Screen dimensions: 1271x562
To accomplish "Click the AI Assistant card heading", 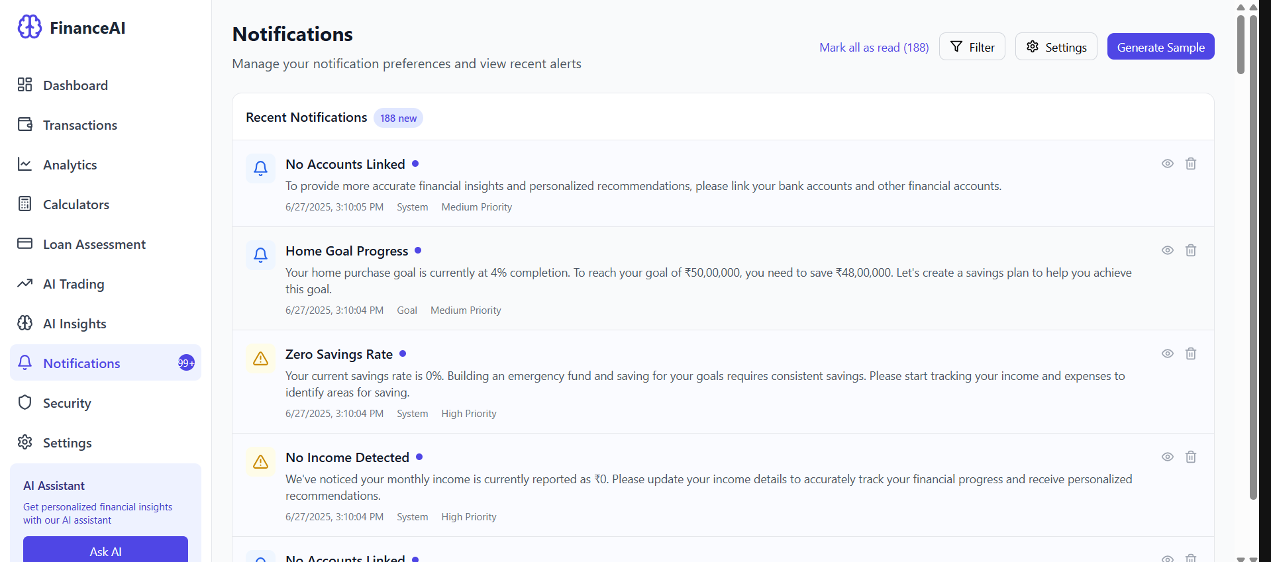I will click(x=54, y=486).
